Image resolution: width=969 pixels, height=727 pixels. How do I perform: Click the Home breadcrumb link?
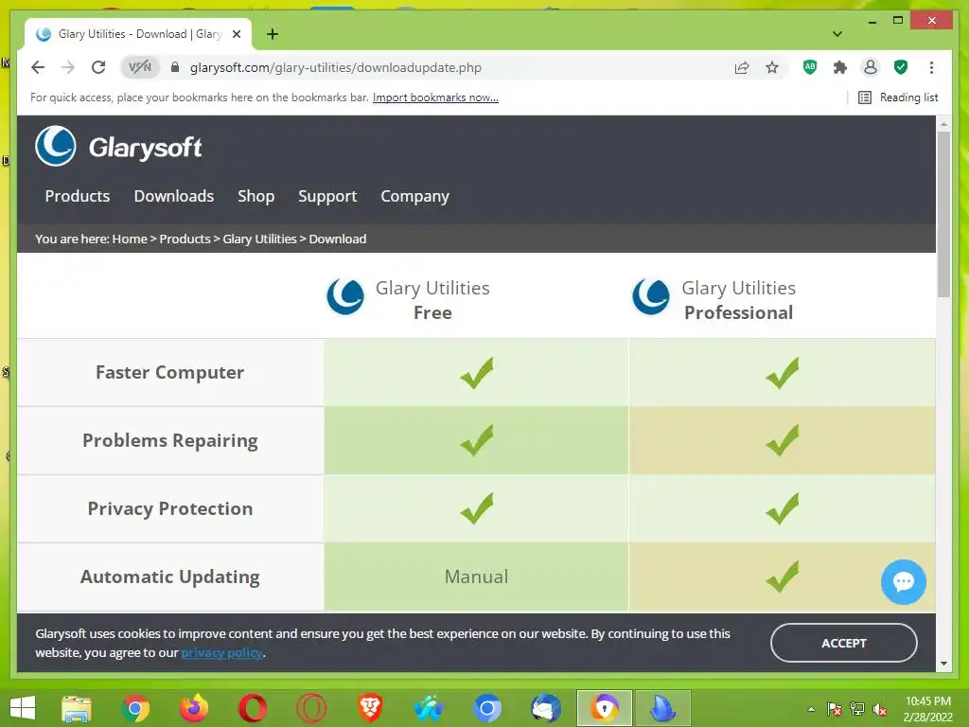click(x=130, y=239)
